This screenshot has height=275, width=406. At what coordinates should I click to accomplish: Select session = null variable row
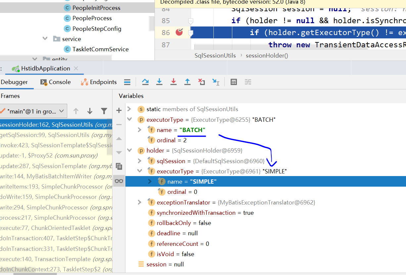tap(266, 264)
